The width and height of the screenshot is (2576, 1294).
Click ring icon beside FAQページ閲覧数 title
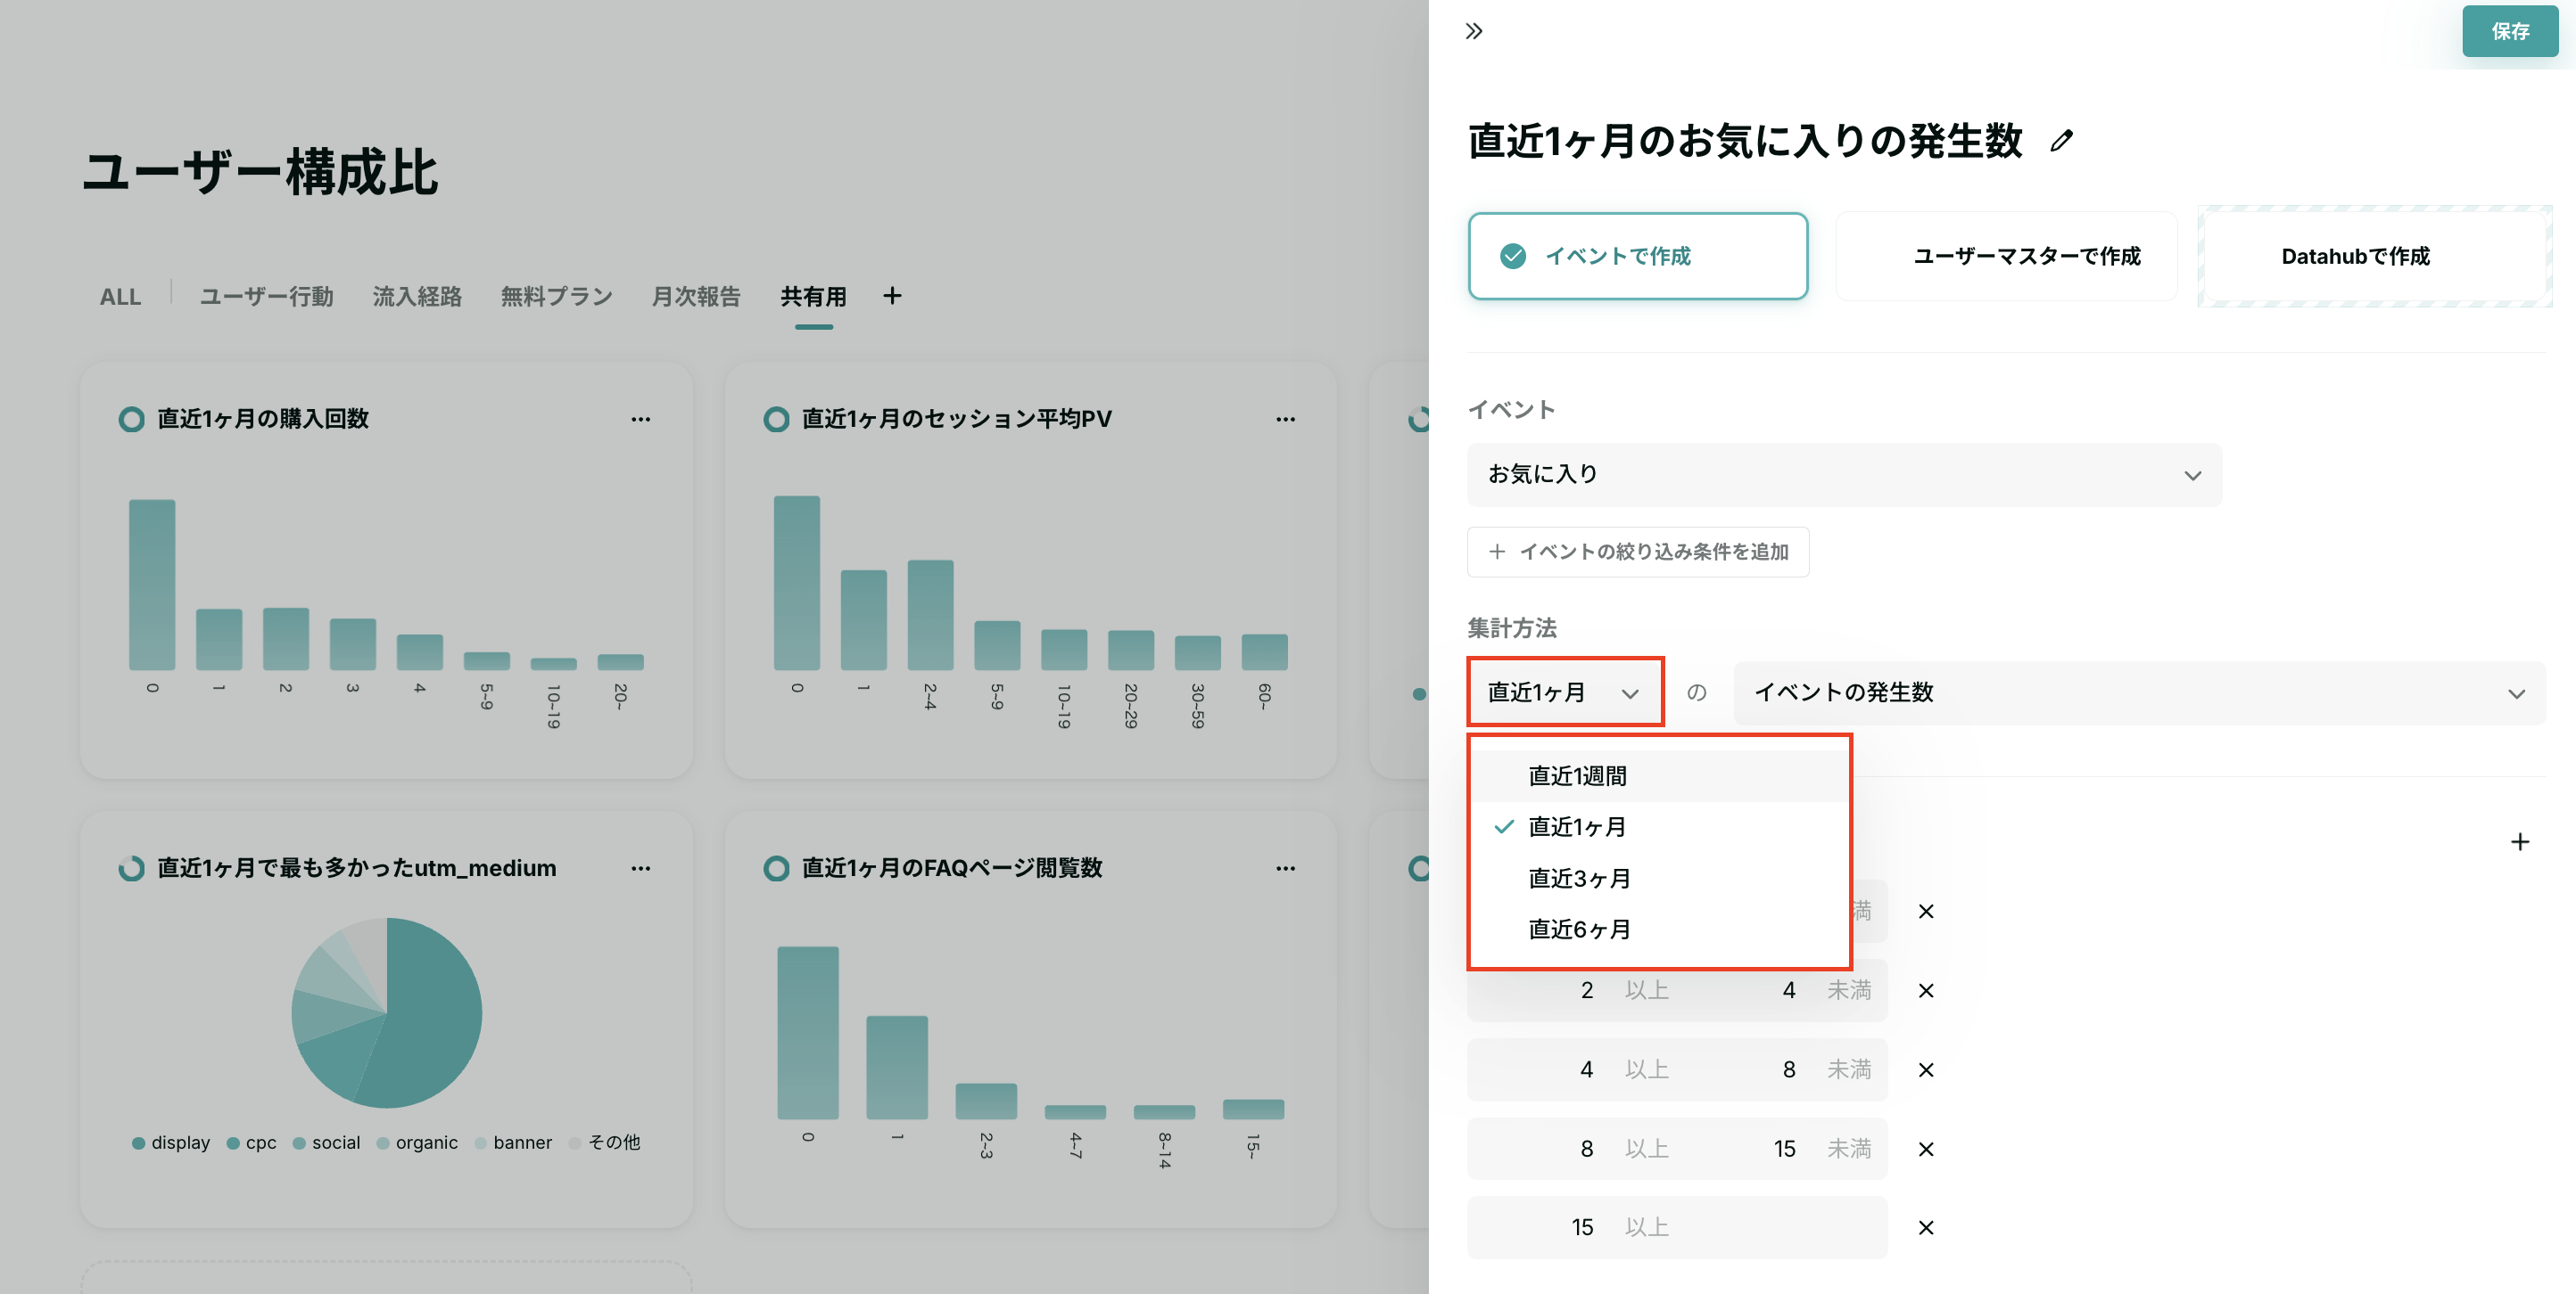point(776,868)
